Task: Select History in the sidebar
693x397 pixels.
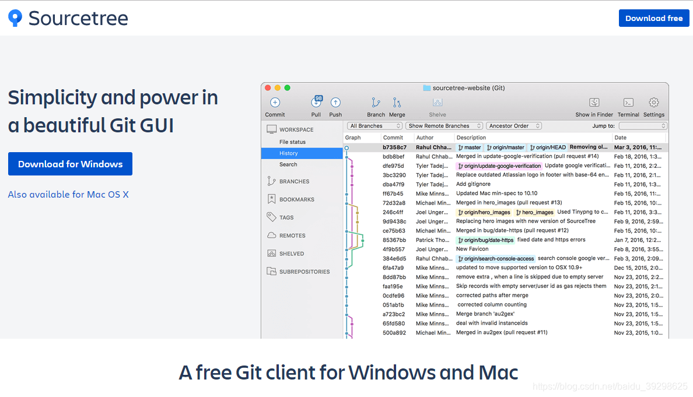Action: pyautogui.click(x=302, y=153)
